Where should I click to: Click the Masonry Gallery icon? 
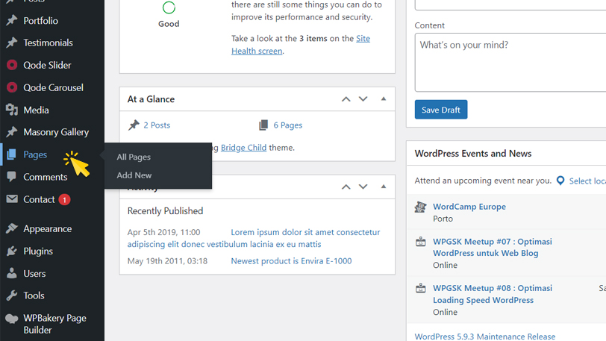[x=11, y=132]
